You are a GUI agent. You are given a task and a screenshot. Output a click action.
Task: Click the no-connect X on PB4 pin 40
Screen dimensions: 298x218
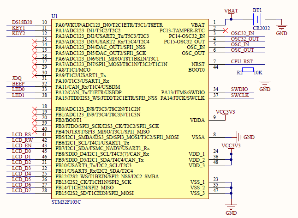(x=35, y=132)
